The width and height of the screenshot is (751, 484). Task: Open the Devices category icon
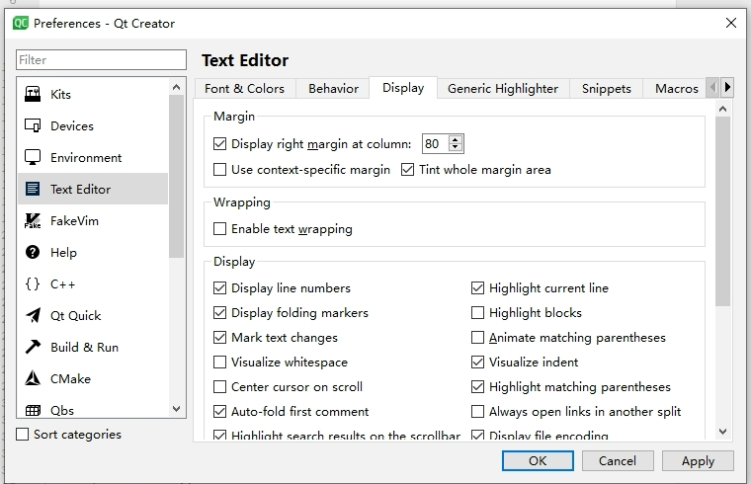(33, 125)
